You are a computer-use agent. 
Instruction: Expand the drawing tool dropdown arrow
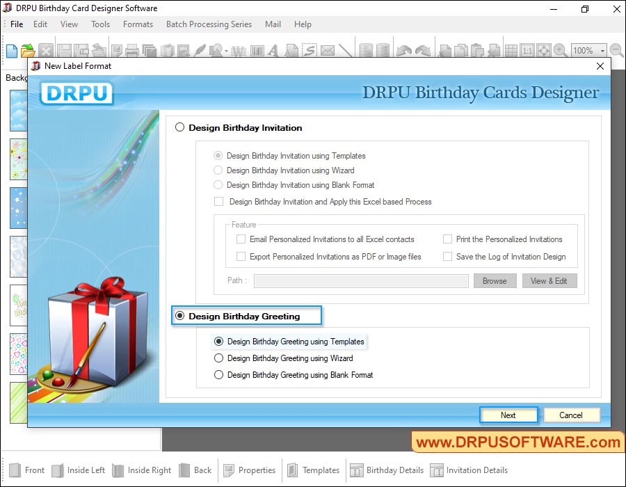pos(226,50)
